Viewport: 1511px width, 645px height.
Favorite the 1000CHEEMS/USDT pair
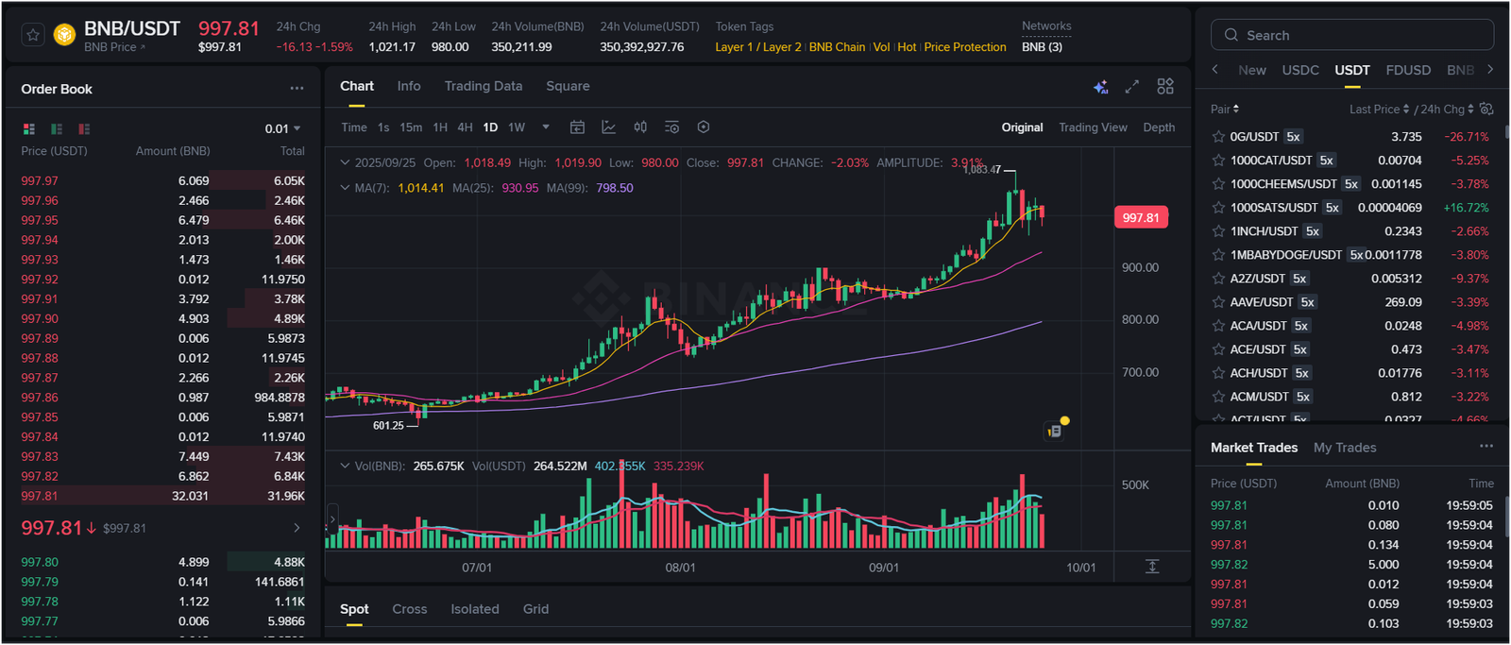(x=1218, y=184)
